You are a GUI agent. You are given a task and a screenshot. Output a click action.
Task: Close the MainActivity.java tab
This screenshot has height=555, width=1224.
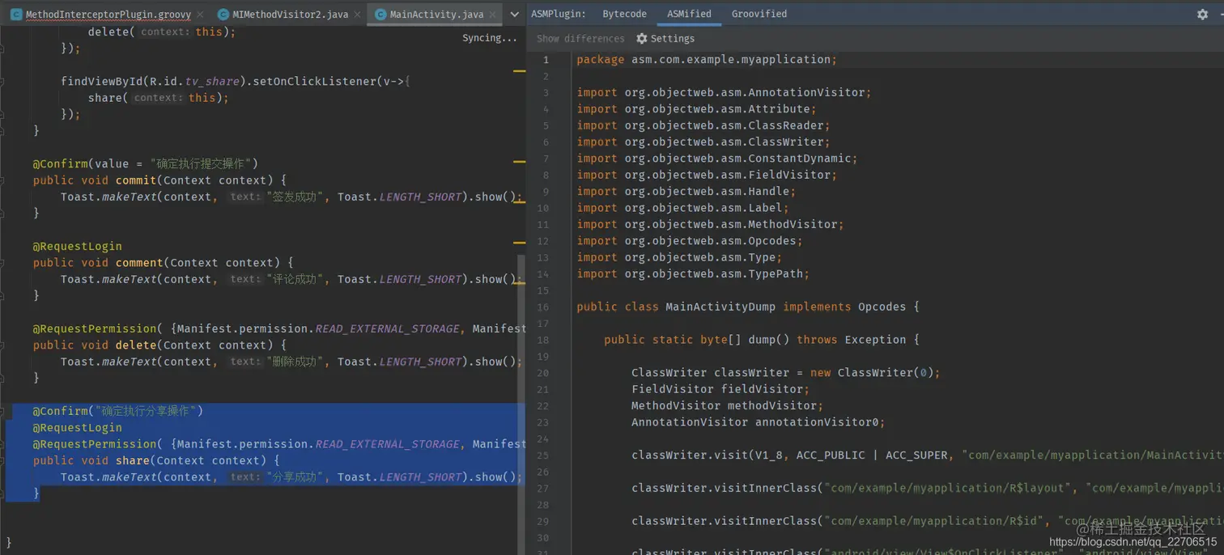(x=492, y=15)
